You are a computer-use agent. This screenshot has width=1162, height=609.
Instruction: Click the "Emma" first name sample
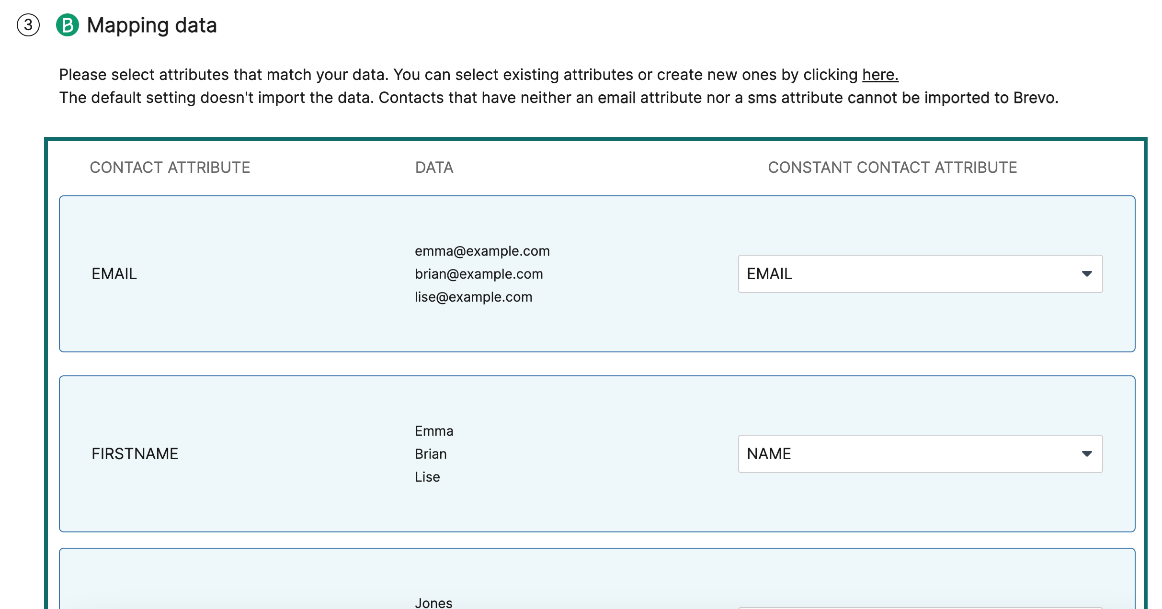coord(434,431)
